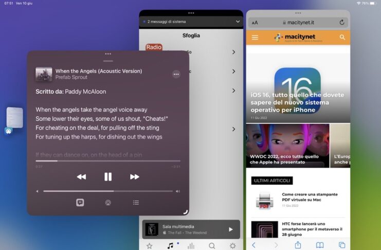This screenshot has height=250, width=381.
Task: Skip to next track with forward button
Action: [134, 177]
